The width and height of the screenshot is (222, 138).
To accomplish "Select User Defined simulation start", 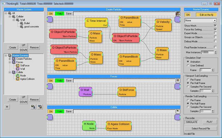I will click(x=188, y=65).
